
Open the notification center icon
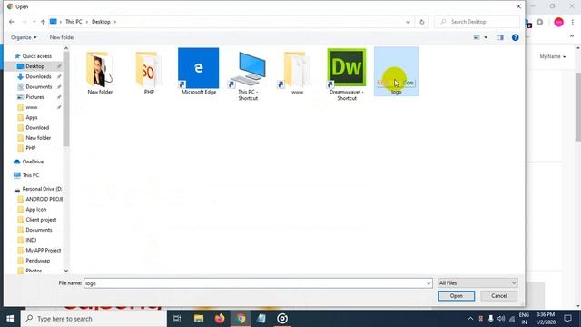pyautogui.click(x=567, y=319)
